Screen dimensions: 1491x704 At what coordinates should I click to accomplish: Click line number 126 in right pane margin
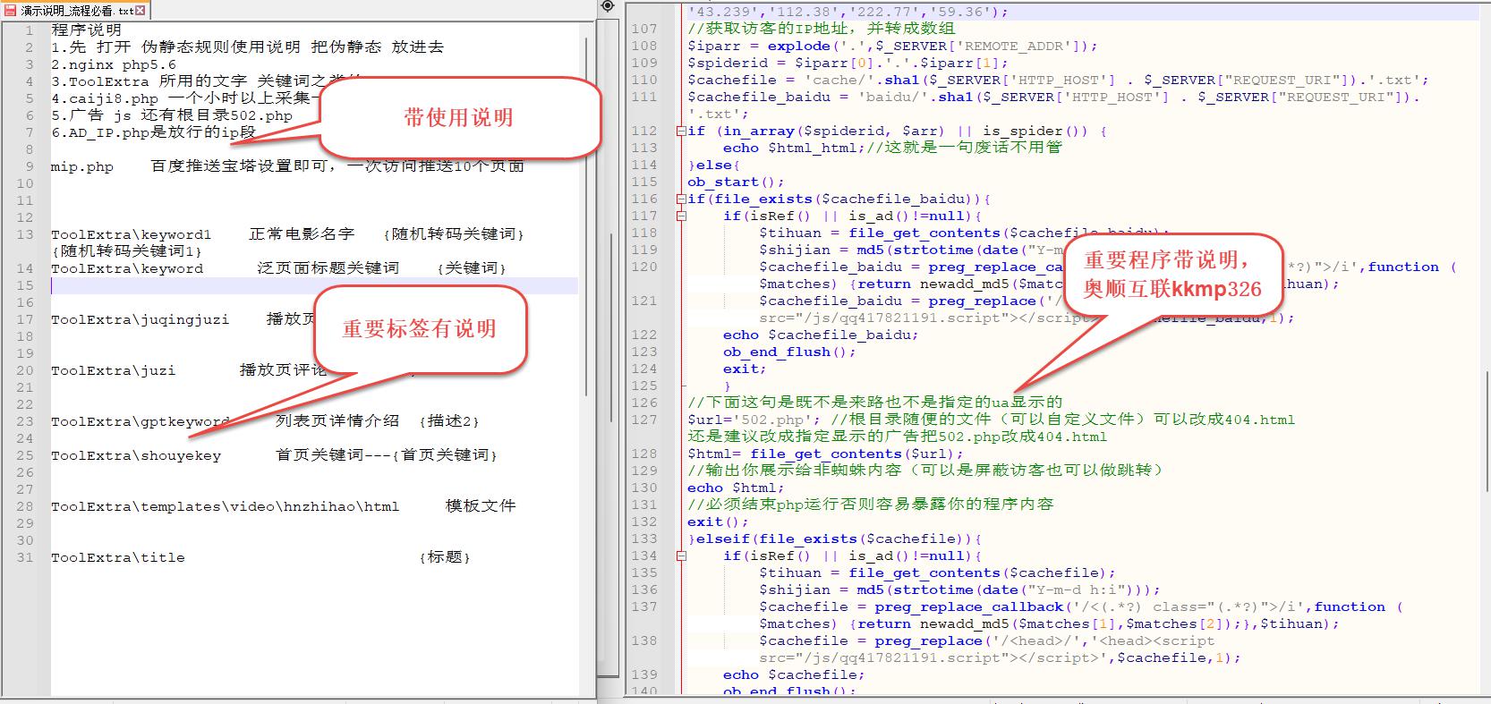click(x=644, y=403)
